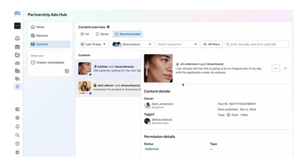Collapse the navigation panel icon
This screenshot has width=302, height=163.
click(x=67, y=71)
